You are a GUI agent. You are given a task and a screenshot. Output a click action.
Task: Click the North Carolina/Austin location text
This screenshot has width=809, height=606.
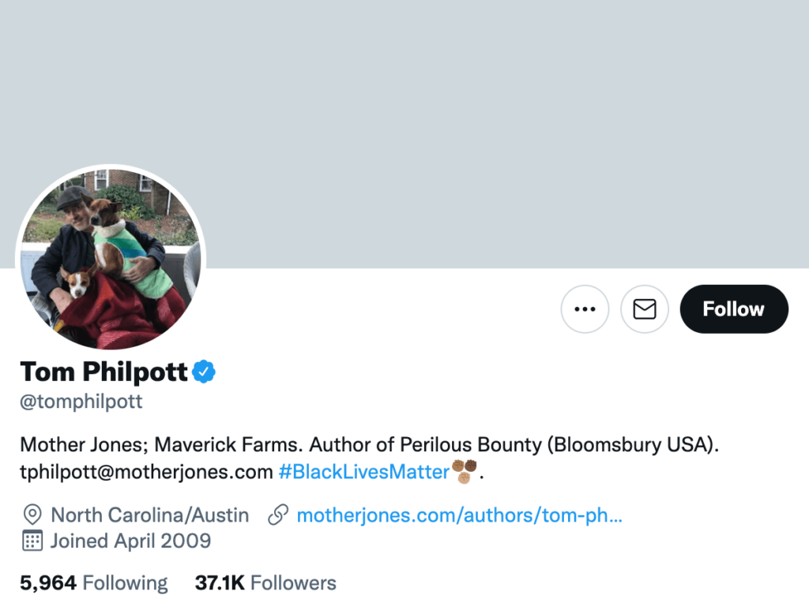(150, 516)
